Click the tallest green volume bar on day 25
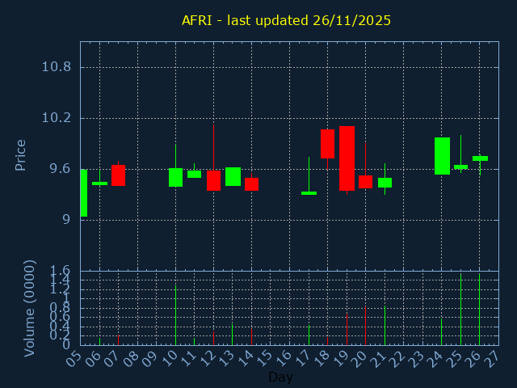Image resolution: width=517 pixels, height=388 pixels. pyautogui.click(x=460, y=310)
